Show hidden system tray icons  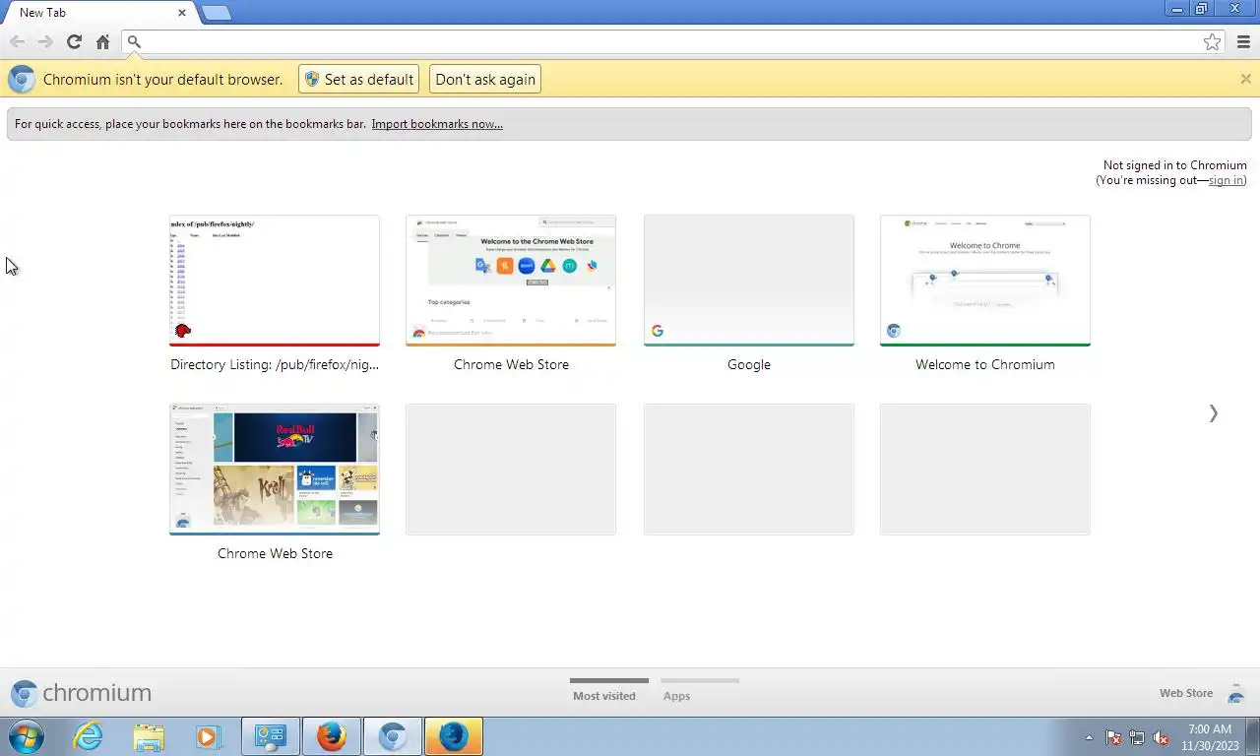pos(1089,737)
